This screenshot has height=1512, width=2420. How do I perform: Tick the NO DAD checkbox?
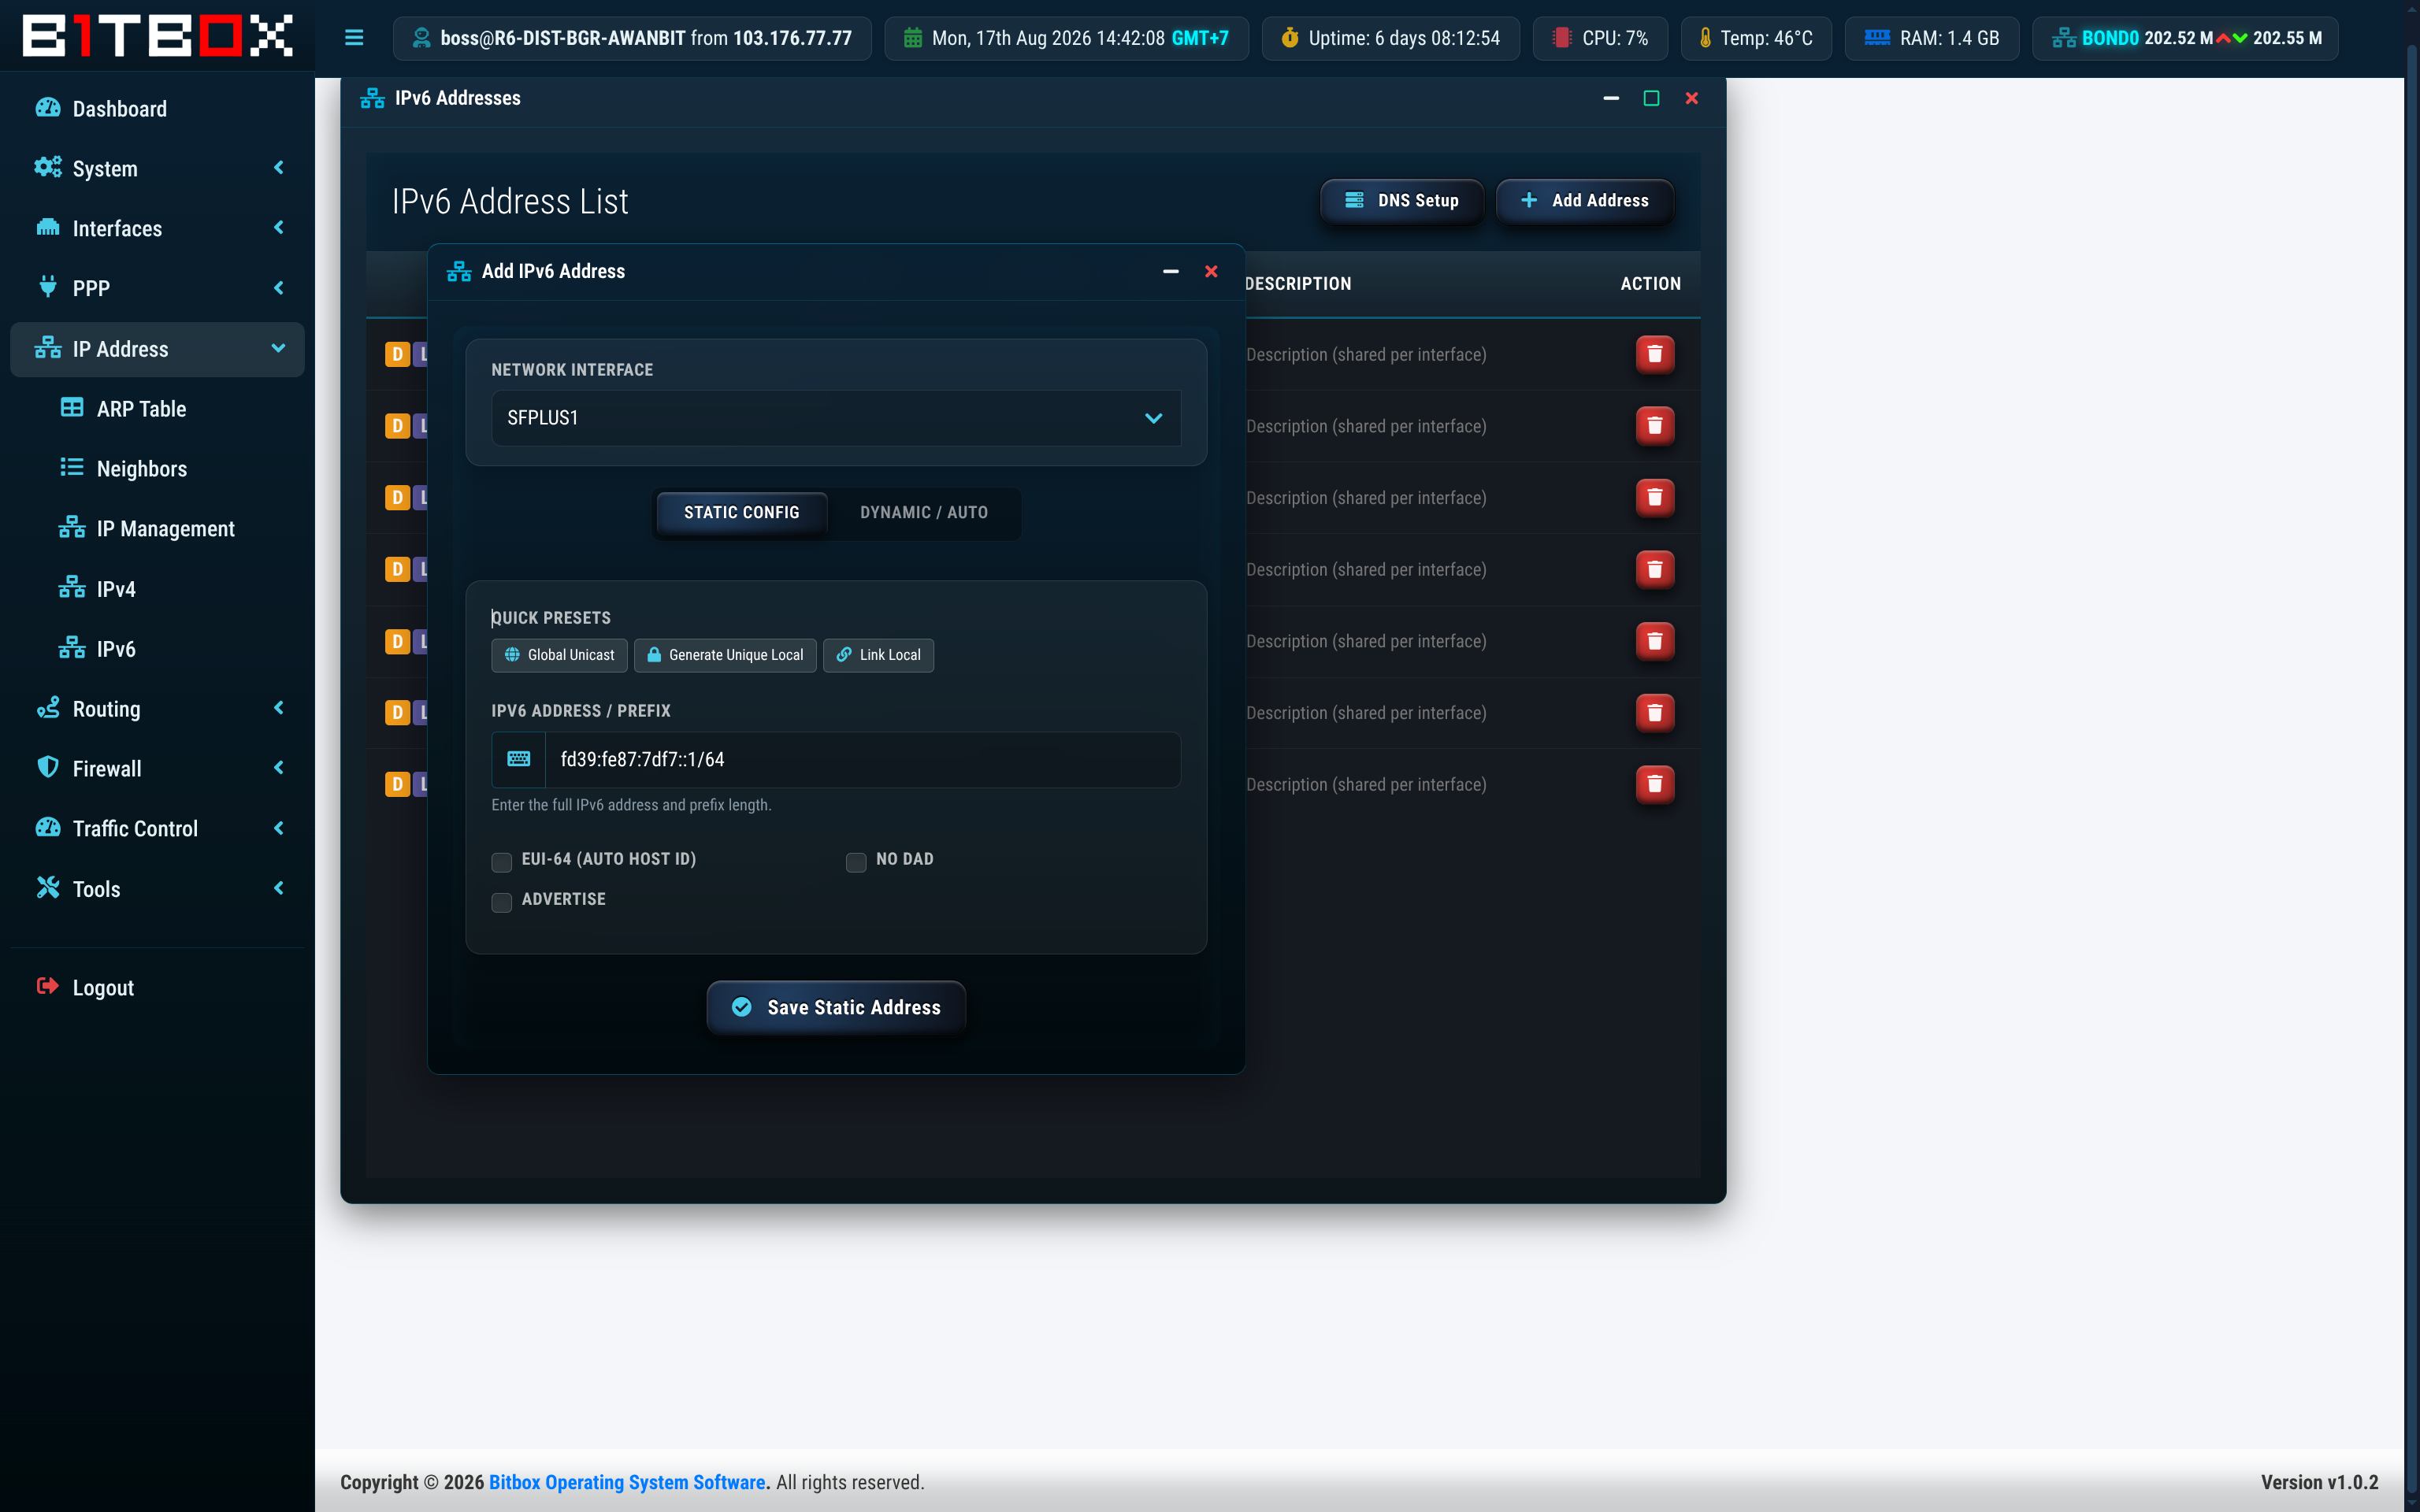click(x=856, y=861)
